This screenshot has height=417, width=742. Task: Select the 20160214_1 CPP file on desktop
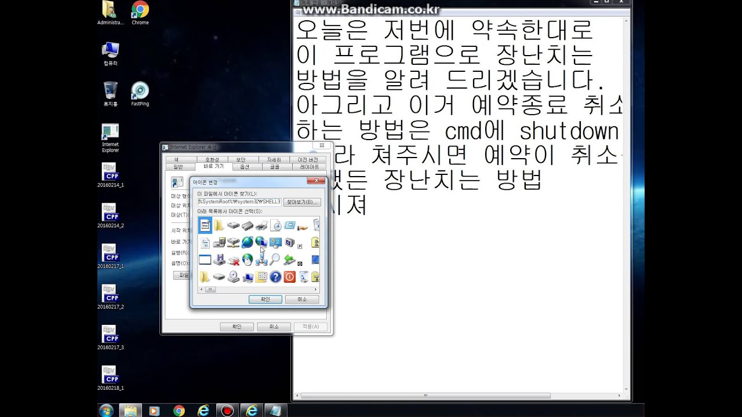pyautogui.click(x=110, y=175)
